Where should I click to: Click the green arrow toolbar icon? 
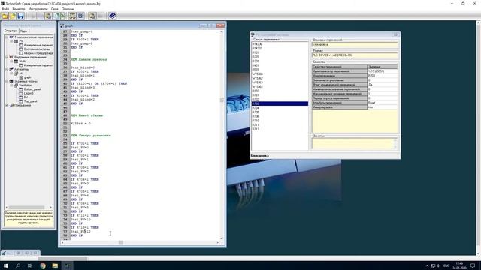pos(62,16)
